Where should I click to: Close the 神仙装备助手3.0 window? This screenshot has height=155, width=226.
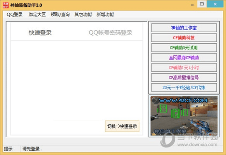pyautogui.click(x=215, y=4)
